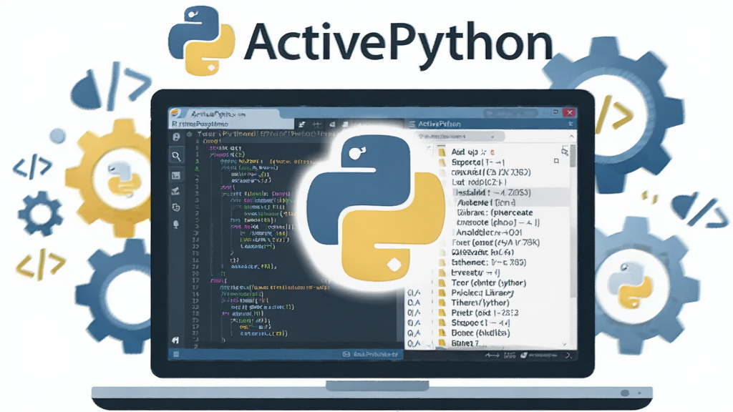Click the double-arrow icon in the status bar
This screenshot has width=733, height=412.
(492, 355)
